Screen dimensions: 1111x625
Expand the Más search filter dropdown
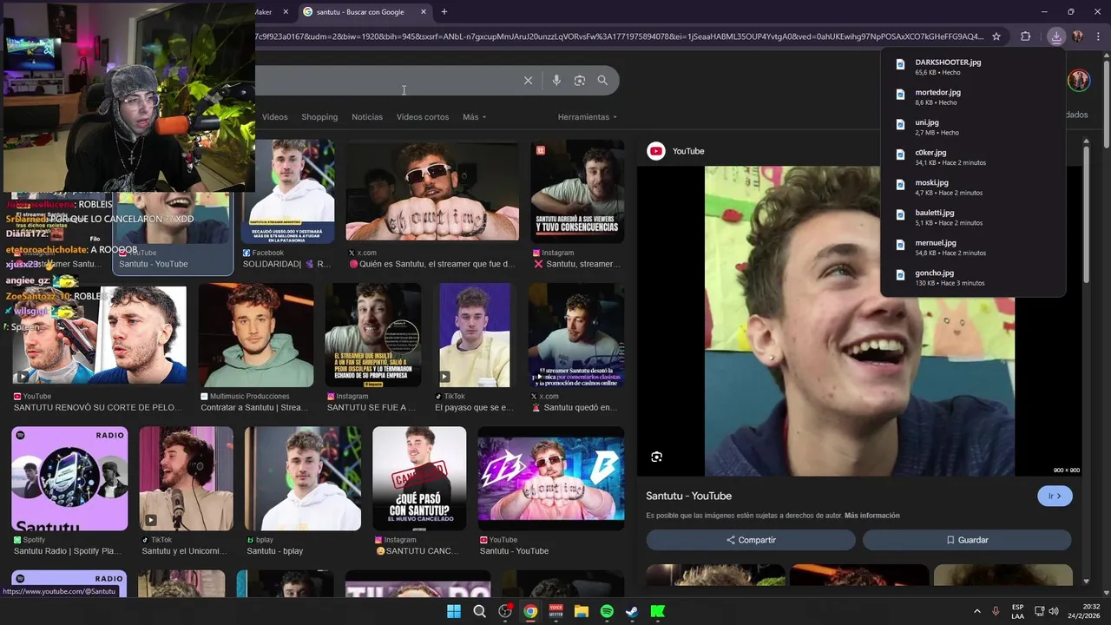(x=474, y=117)
